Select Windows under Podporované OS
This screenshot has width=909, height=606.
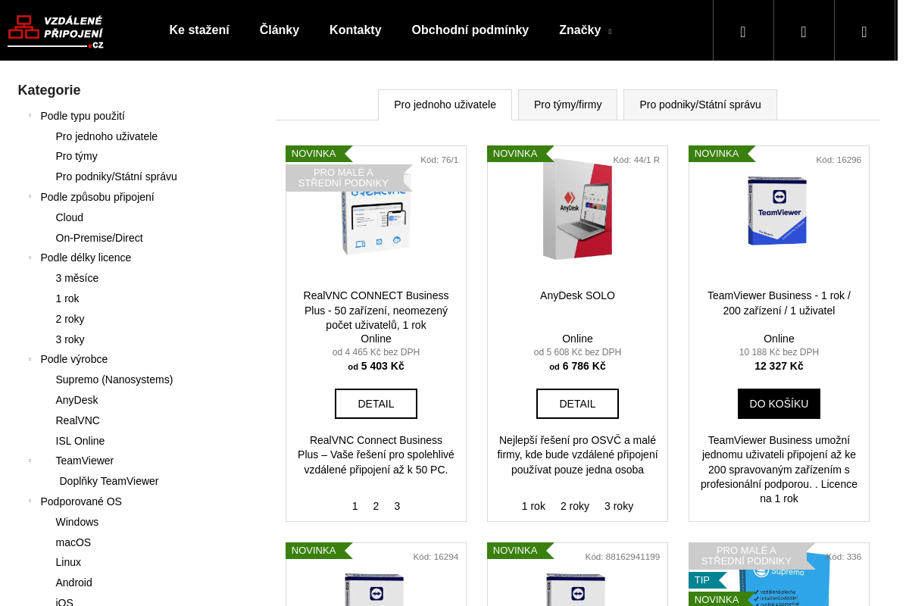coord(77,522)
